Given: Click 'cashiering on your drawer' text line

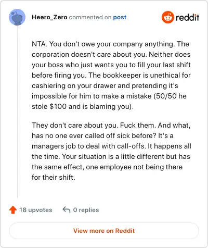Looking at the screenshot, I should (105, 85).
